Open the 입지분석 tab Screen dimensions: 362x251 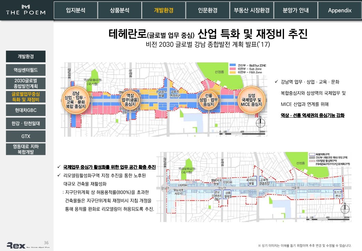(x=76, y=10)
